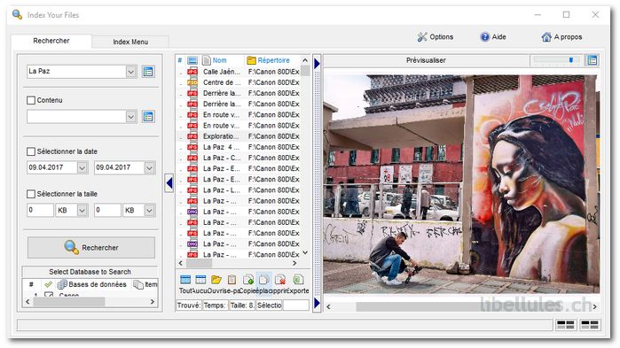Image resolution: width=620 pixels, height=348 pixels.
Task: Select the La Paz - L... file row
Action: [239, 190]
